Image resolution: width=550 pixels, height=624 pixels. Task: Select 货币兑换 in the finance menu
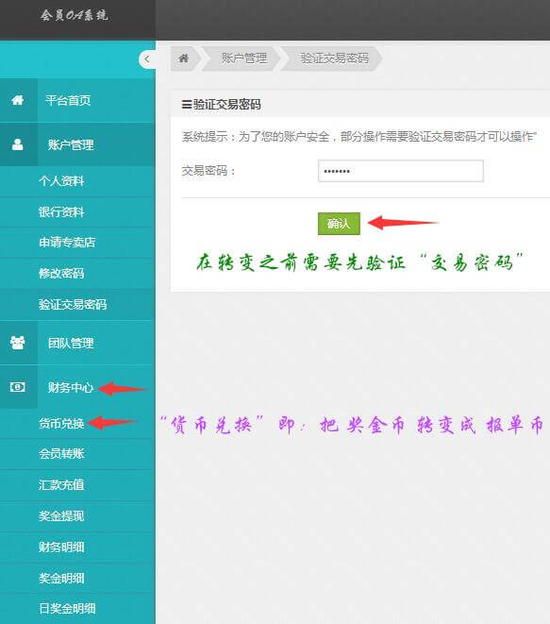coord(77,424)
